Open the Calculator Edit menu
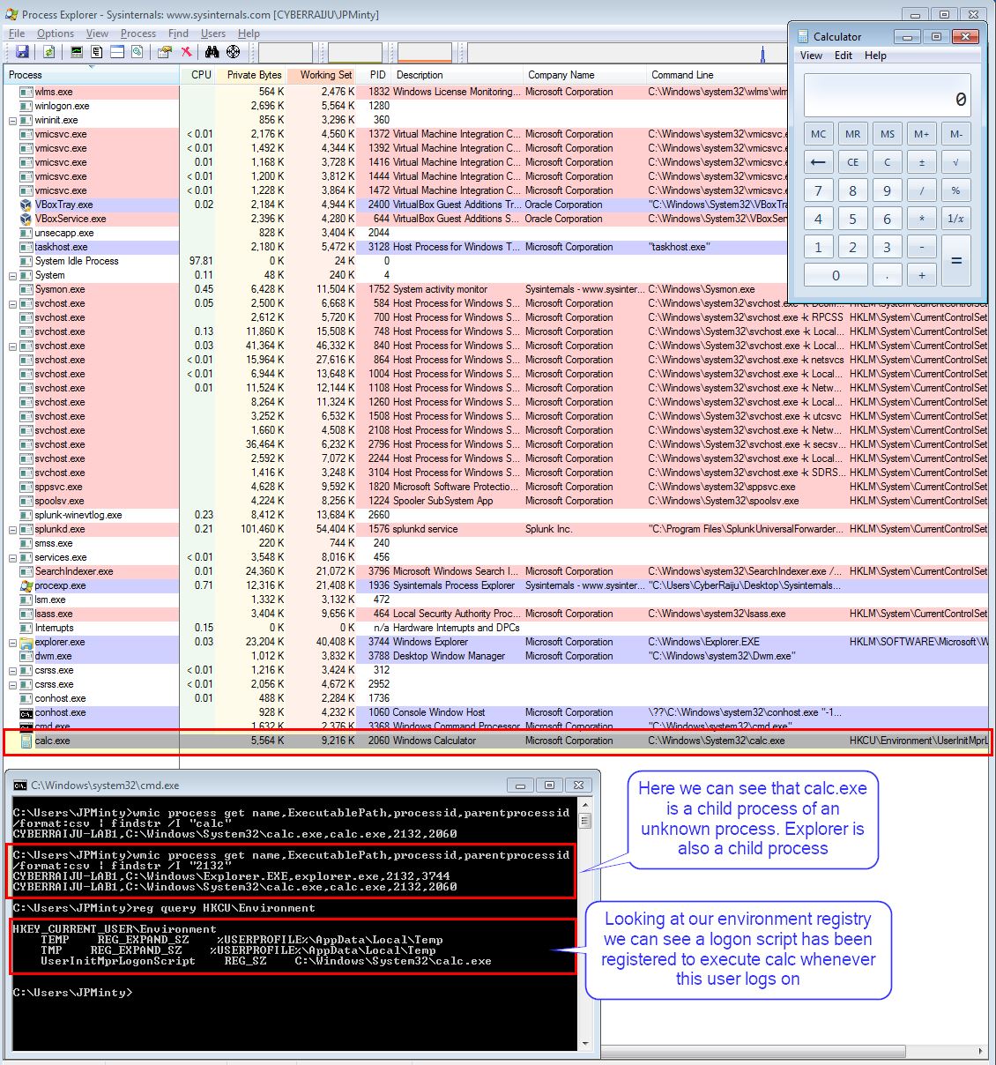996x1065 pixels. pos(844,56)
